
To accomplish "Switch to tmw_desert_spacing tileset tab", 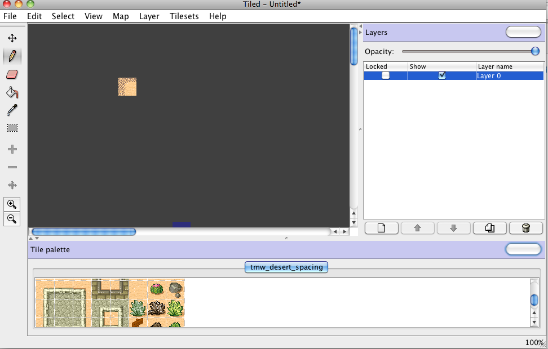I will point(286,267).
